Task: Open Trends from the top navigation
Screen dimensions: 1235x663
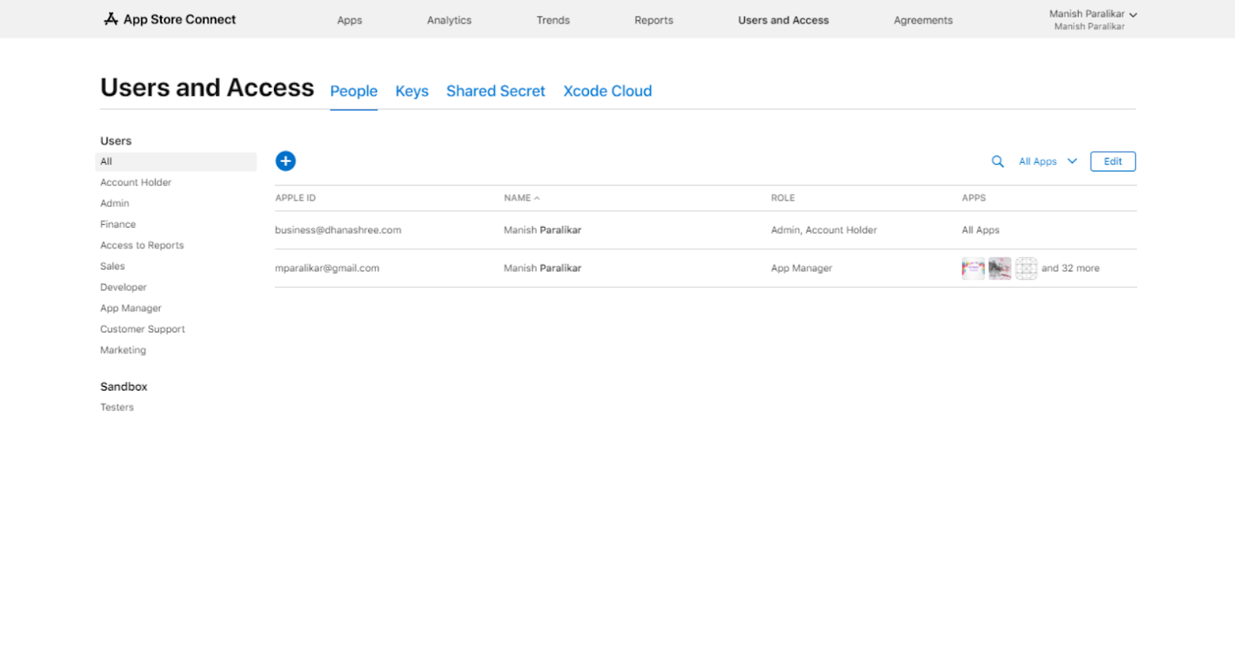Action: [x=553, y=20]
